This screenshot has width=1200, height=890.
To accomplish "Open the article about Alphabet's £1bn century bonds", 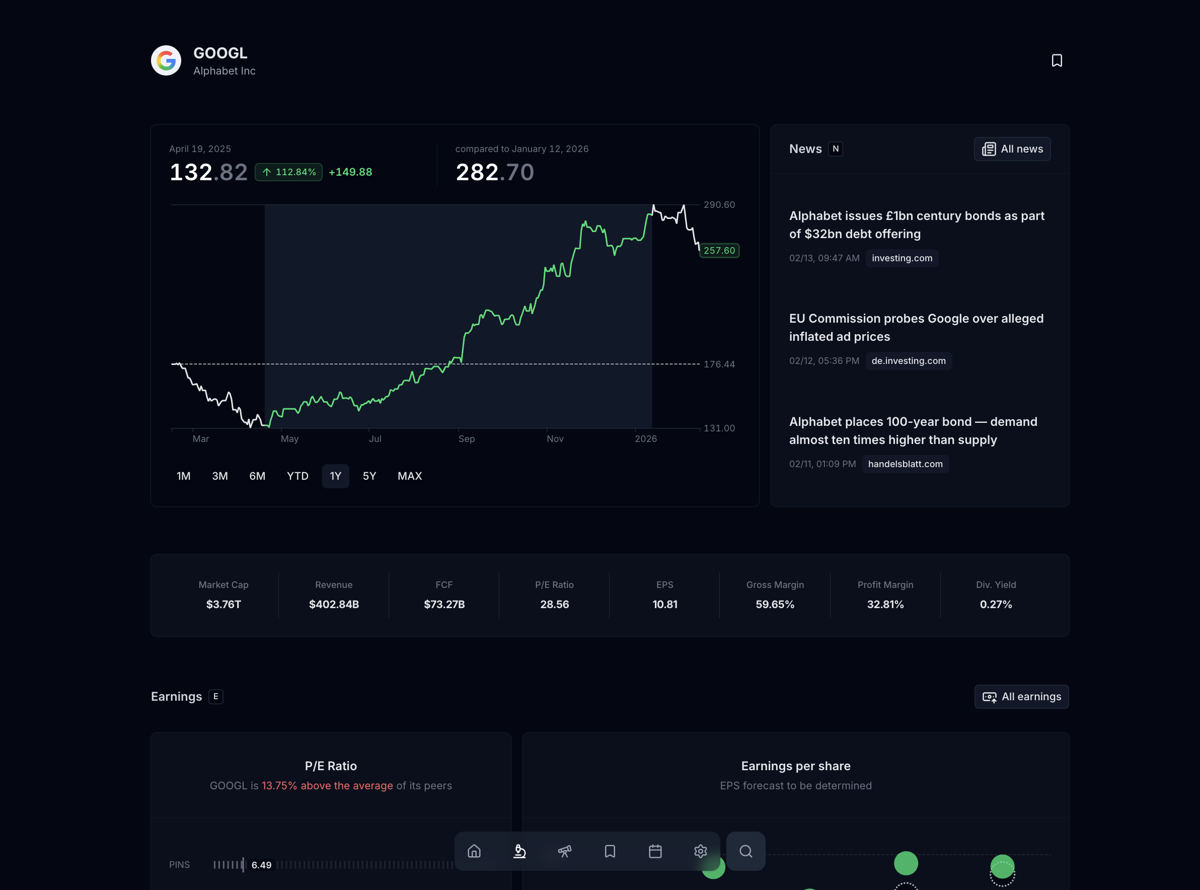I will (x=916, y=225).
